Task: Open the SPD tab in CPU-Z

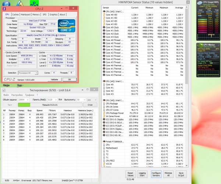Action: click(45, 14)
